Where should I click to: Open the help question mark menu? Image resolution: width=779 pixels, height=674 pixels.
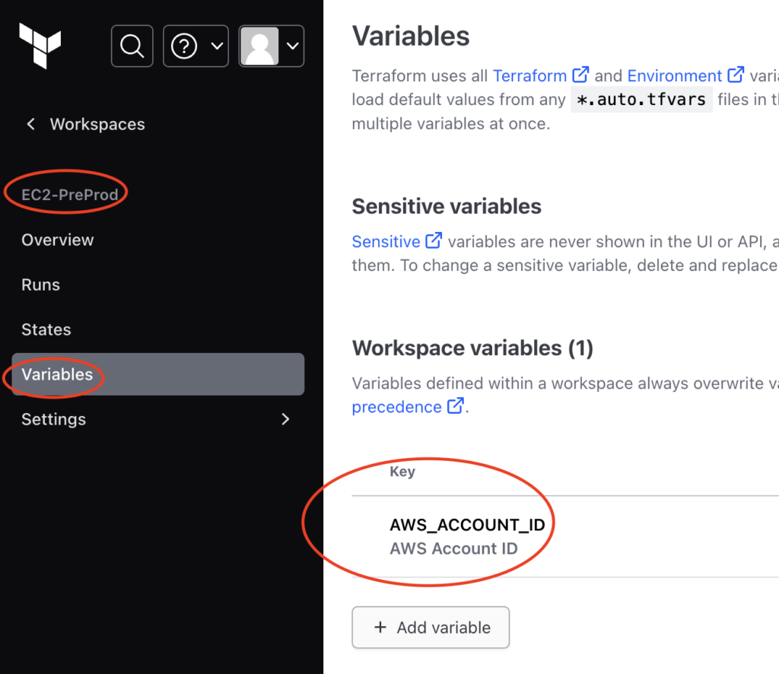coord(196,46)
